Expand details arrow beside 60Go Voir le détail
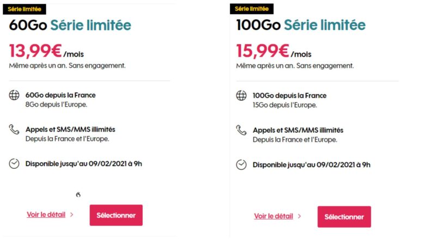Image resolution: width=425 pixels, height=239 pixels. pyautogui.click(x=72, y=215)
